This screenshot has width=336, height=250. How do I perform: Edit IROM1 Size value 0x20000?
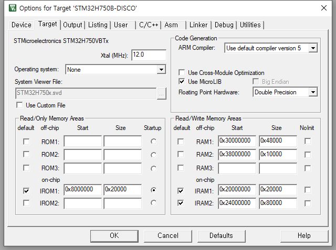click(123, 190)
